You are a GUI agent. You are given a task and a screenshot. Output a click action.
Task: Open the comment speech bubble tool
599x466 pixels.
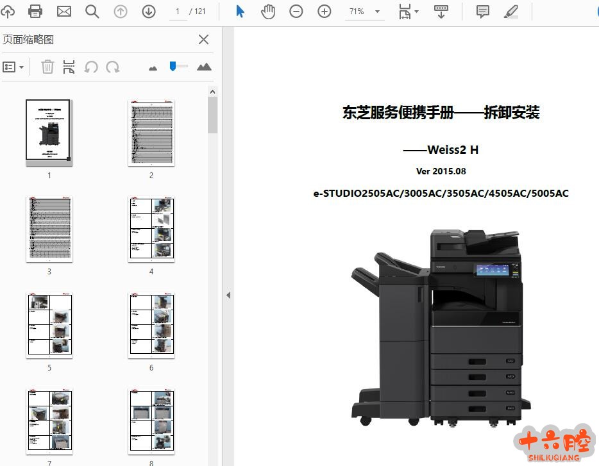click(x=482, y=12)
